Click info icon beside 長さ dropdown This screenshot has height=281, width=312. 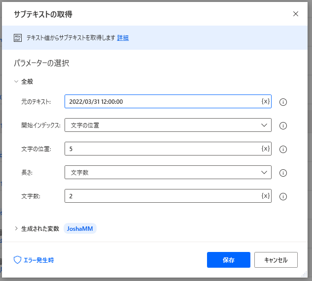point(283,173)
